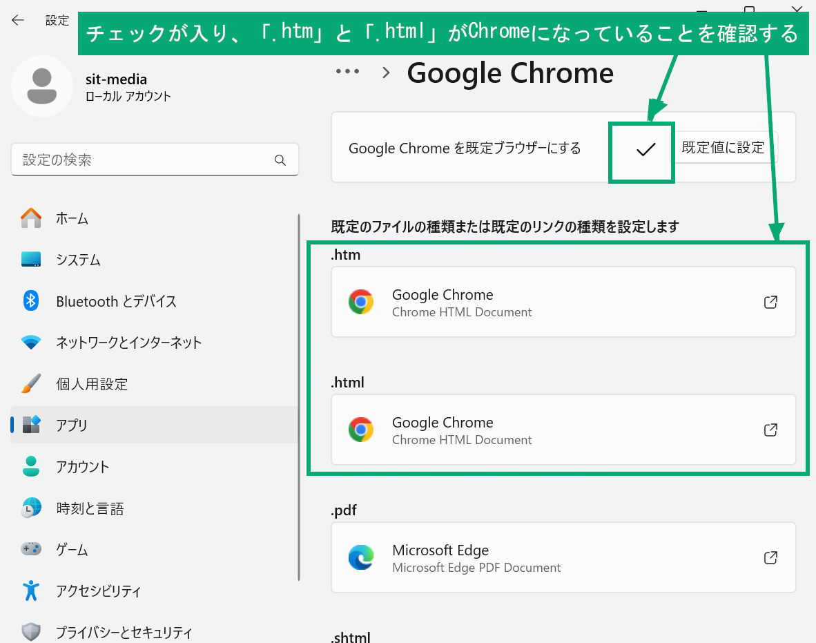The height and width of the screenshot is (643, 816).
Task: Go back using the back arrow
Action: click(18, 20)
